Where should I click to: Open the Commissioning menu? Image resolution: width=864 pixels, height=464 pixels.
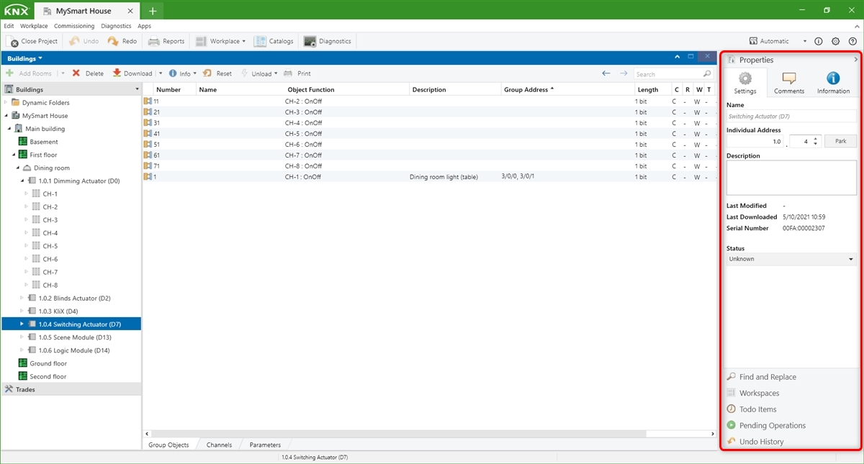(74, 26)
